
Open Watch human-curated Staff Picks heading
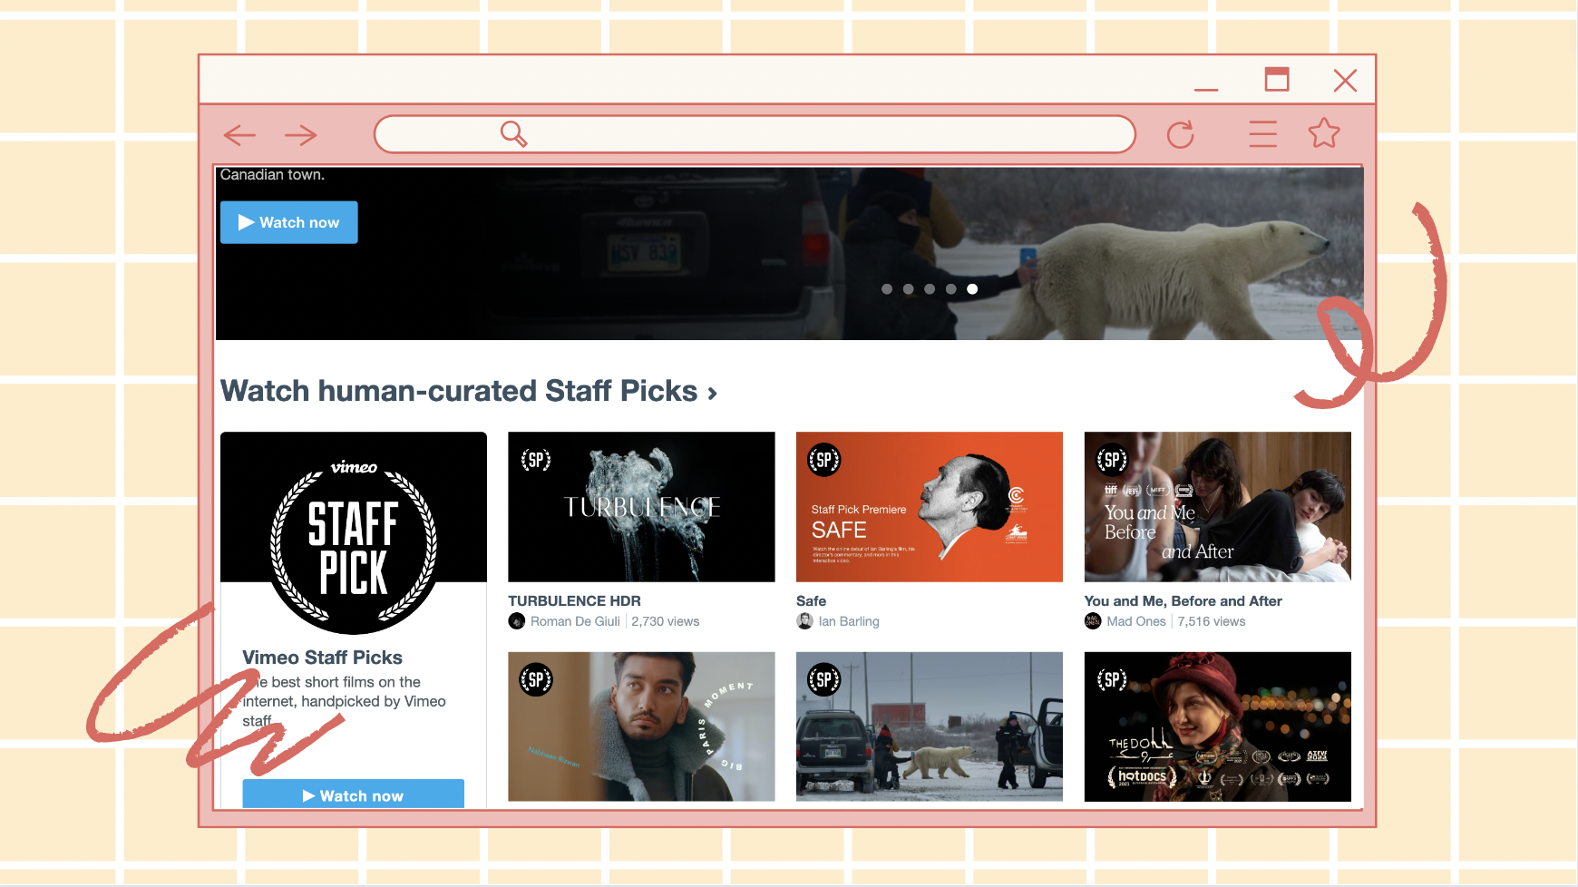click(459, 391)
